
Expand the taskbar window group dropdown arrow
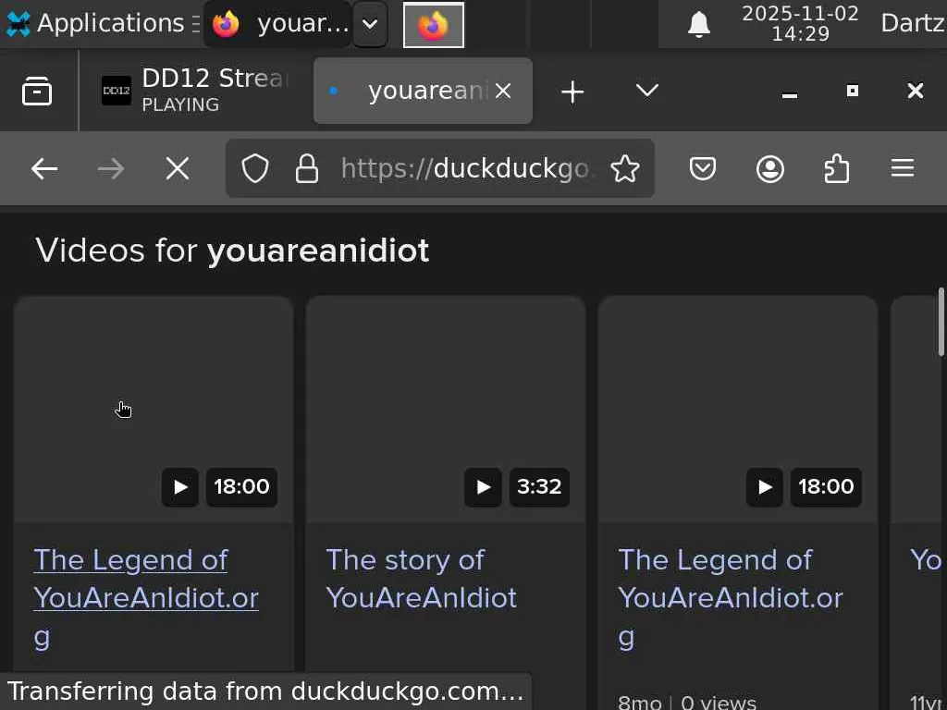pyautogui.click(x=369, y=24)
